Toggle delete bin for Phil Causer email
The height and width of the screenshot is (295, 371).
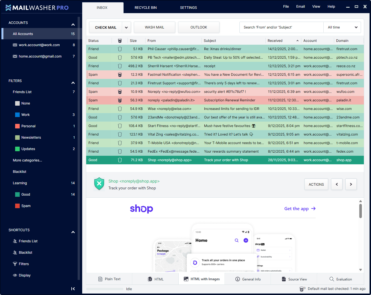tap(120, 49)
